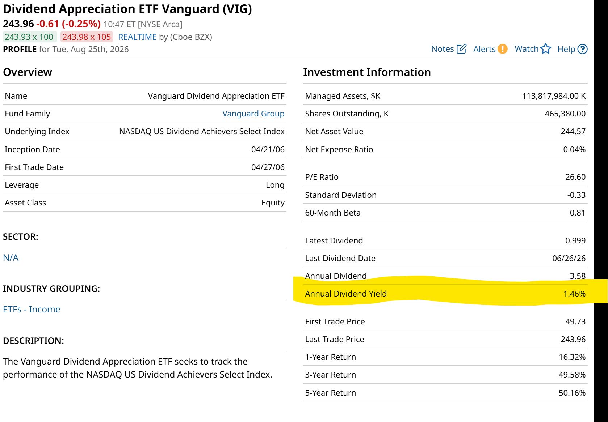Screen dimensions: 608x422
Task: Open the Notes pencil-edit icon
Action: [x=461, y=49]
